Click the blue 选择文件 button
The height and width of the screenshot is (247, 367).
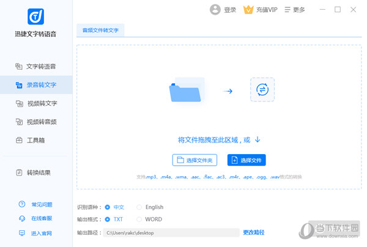tap(247, 160)
